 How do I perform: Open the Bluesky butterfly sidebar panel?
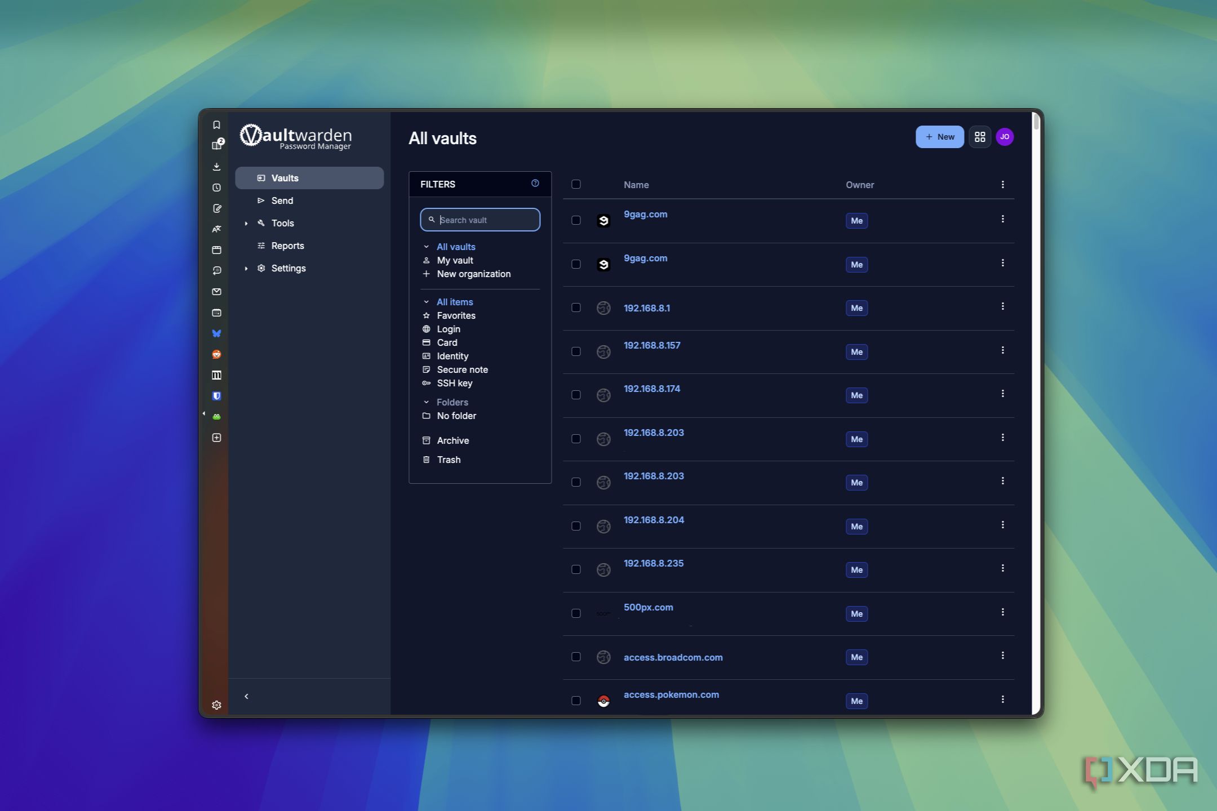(x=216, y=333)
